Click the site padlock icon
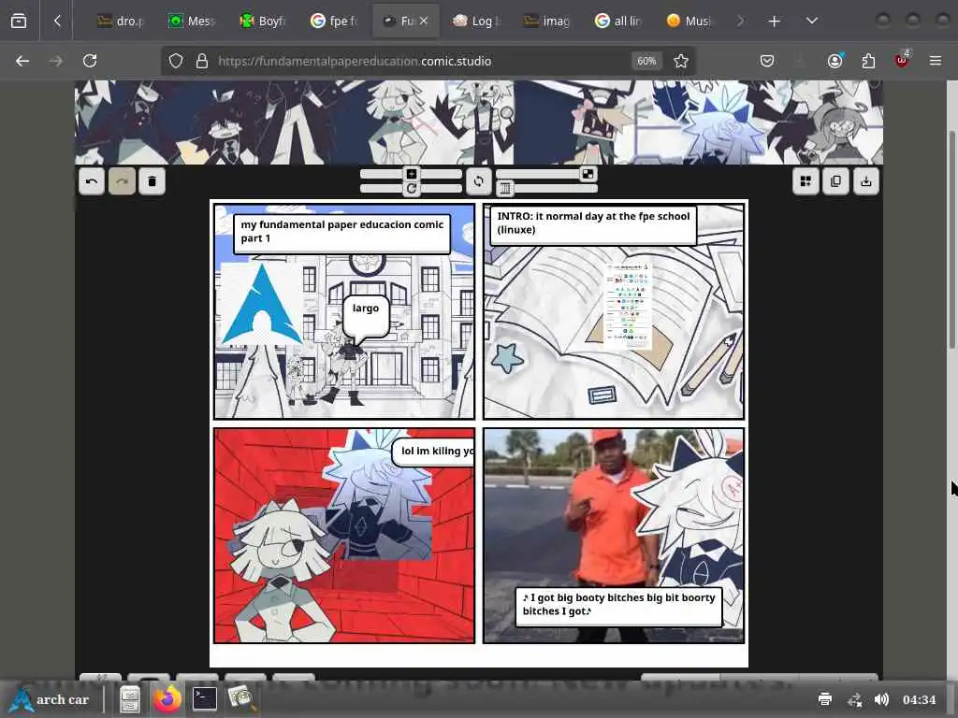Viewport: 958px width, 718px height. [202, 61]
